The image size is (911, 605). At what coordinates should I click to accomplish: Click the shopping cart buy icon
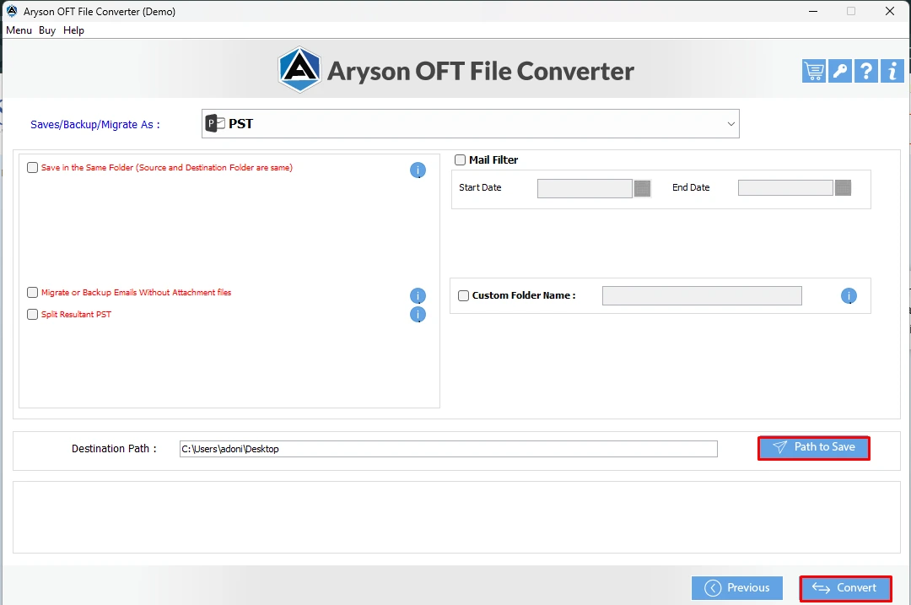pos(814,71)
